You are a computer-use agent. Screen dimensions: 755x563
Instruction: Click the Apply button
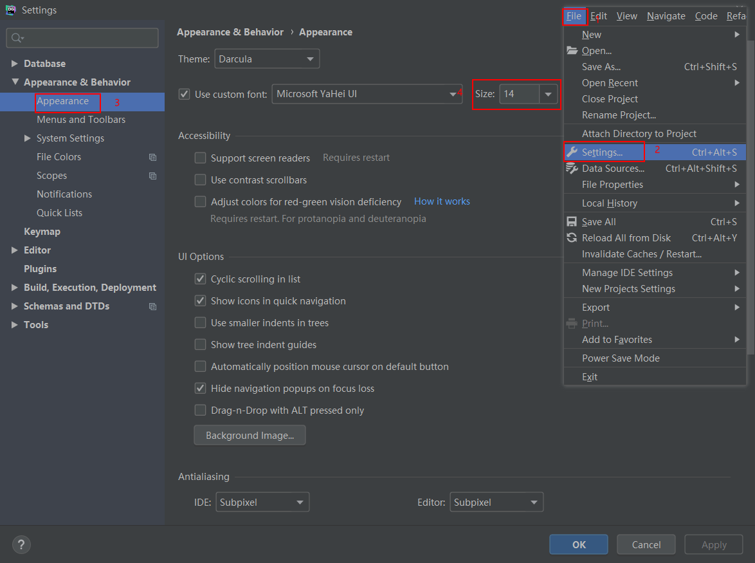(714, 545)
